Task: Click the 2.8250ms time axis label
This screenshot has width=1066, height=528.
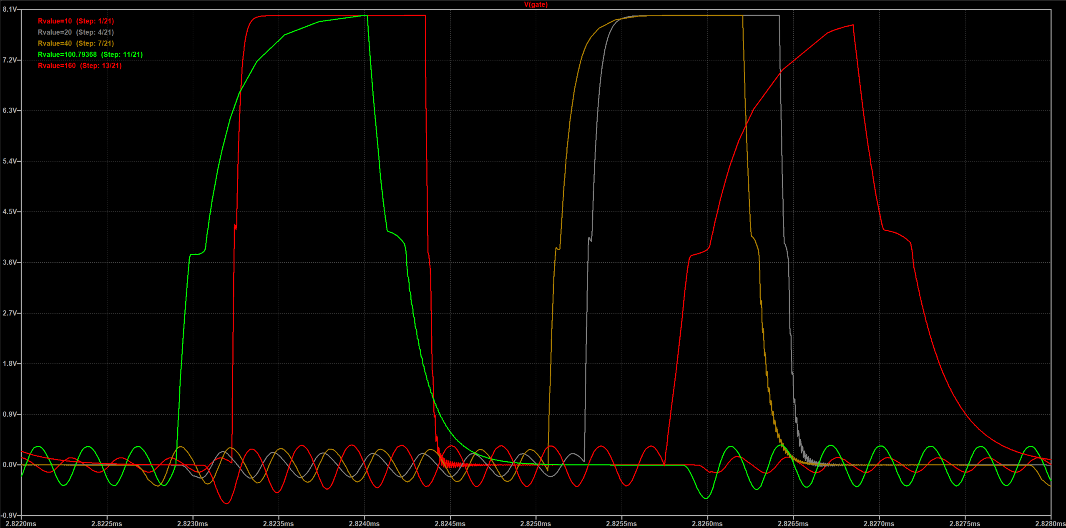Action: tap(536, 523)
